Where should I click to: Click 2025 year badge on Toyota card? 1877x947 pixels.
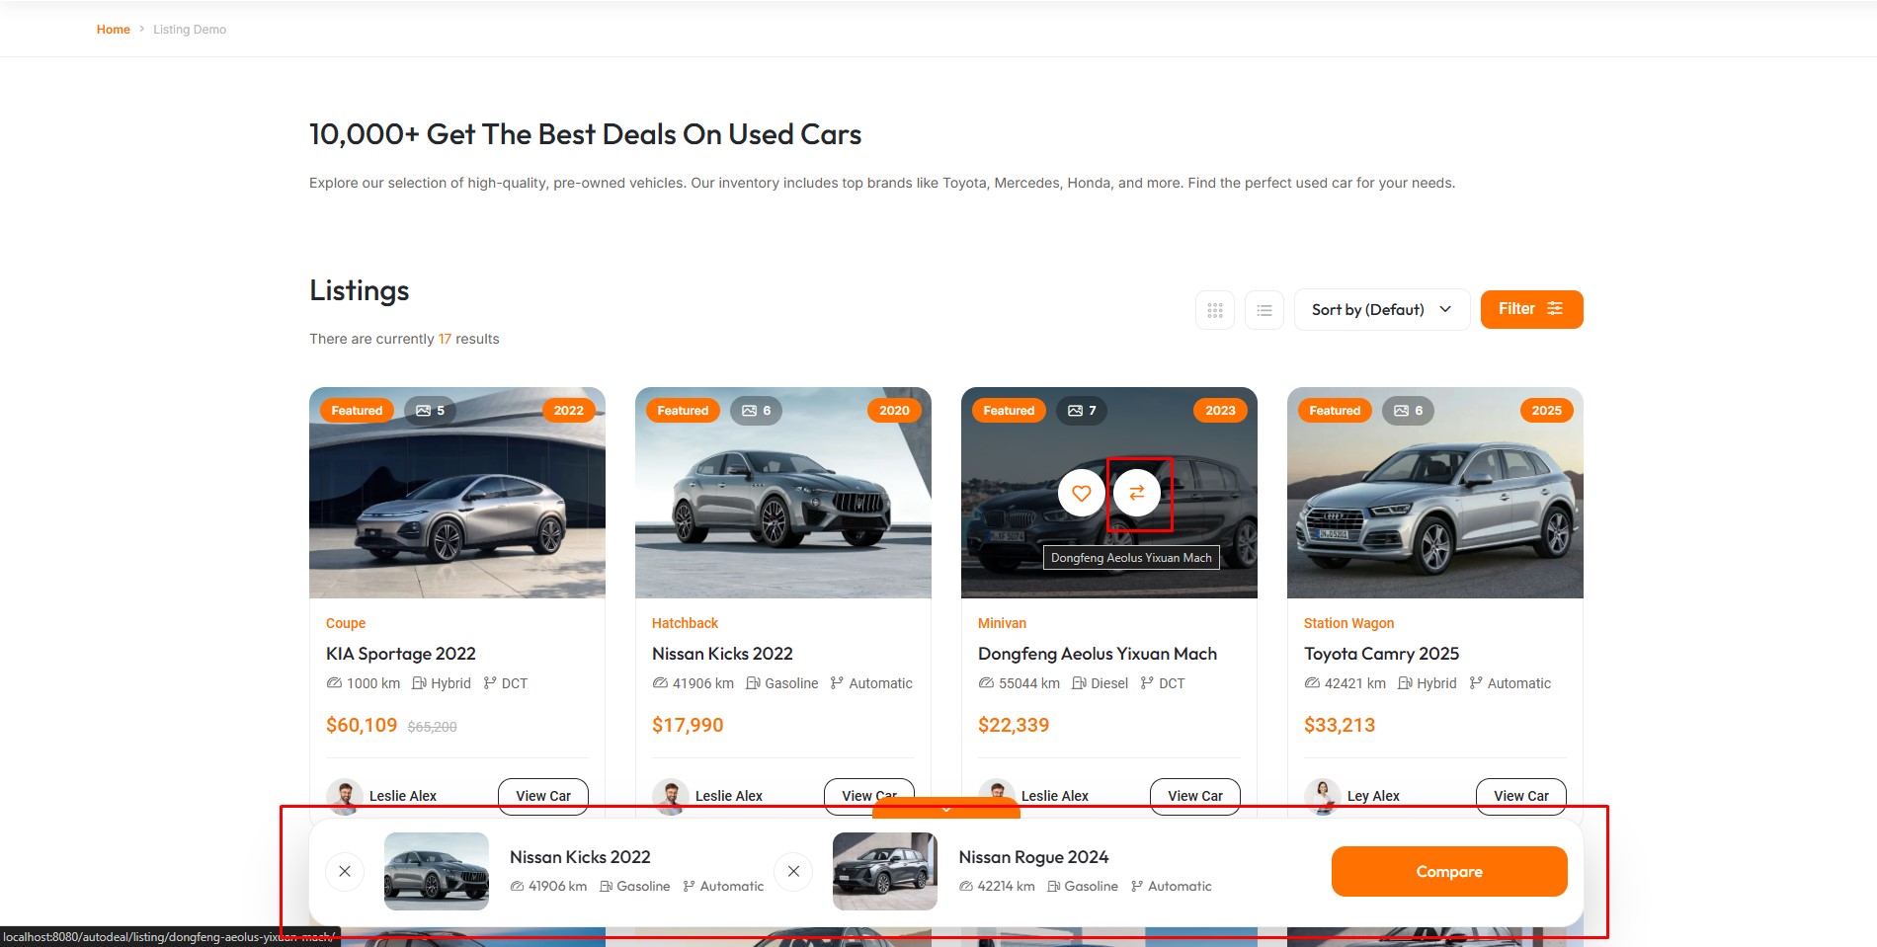click(1546, 411)
